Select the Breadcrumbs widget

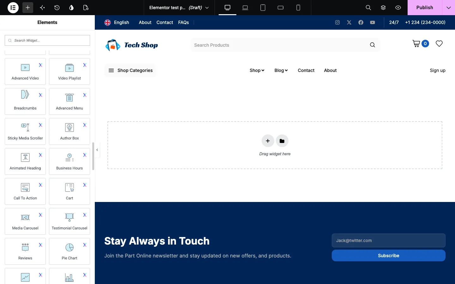[25, 101]
